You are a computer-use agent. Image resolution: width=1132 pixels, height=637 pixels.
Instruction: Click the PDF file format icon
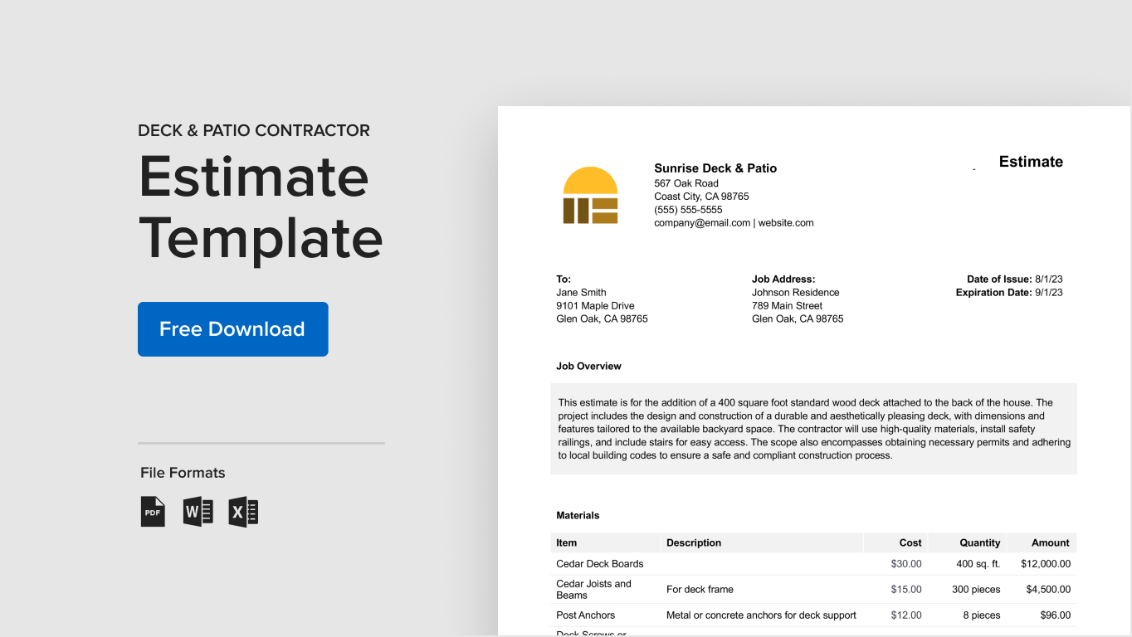[x=153, y=511]
